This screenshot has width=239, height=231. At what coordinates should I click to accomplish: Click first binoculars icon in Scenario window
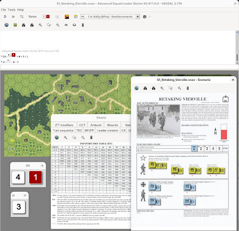point(145,88)
